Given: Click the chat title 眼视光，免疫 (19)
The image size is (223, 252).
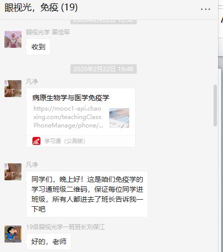Looking at the screenshot, I should [41, 7].
